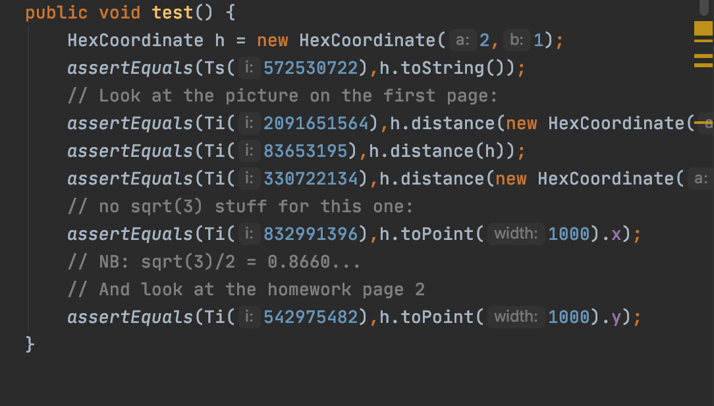Click the number 2091651564
714x406 pixels.
[316, 123]
